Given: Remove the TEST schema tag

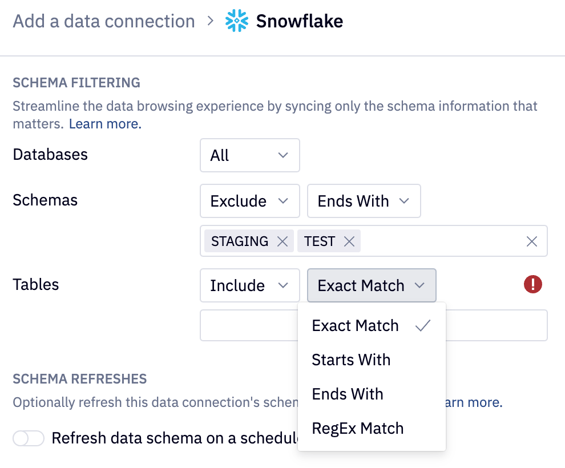Looking at the screenshot, I should point(349,241).
